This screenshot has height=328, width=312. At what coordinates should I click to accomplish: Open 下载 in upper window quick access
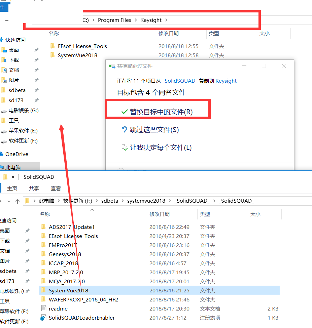[x=14, y=60]
